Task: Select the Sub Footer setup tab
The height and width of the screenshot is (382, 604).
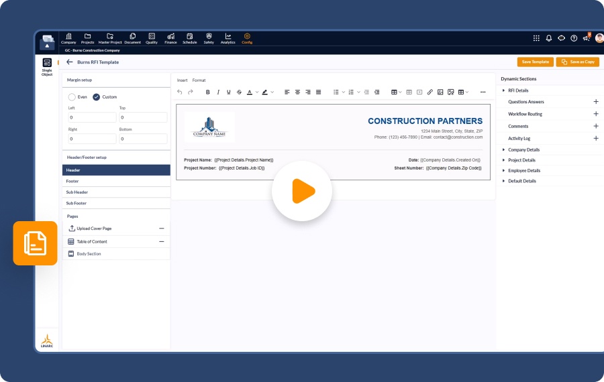Action: tap(116, 203)
